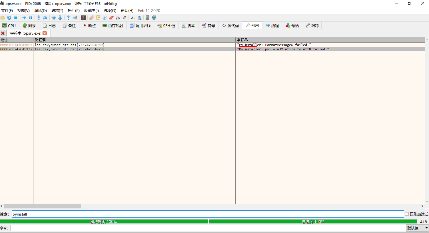This screenshot has height=233, width=429.
Task: Open the 收藏夹(I) menu
Action: click(x=91, y=11)
